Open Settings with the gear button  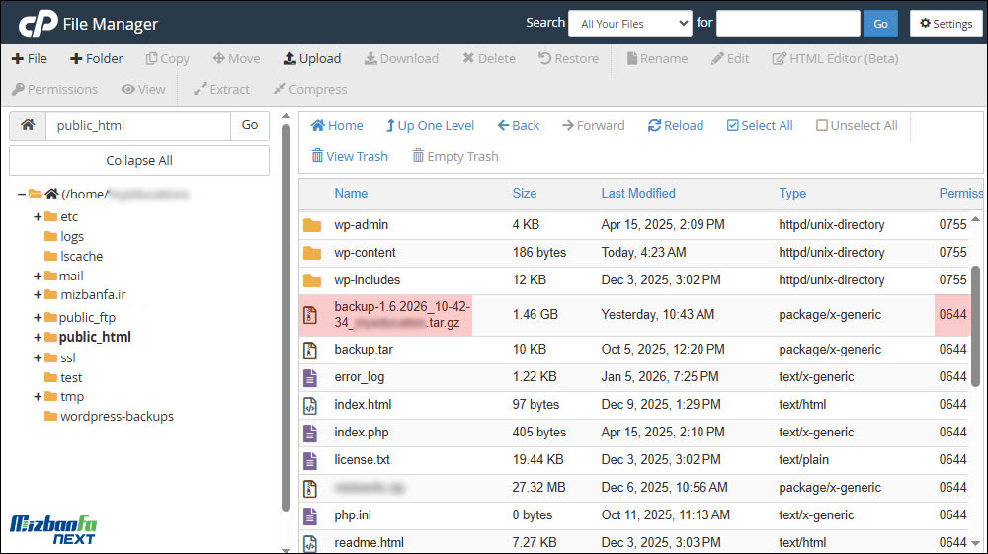[x=946, y=24]
